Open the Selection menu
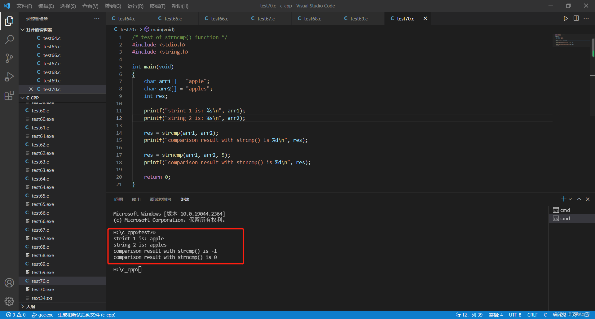This screenshot has width=595, height=319. (x=68, y=6)
